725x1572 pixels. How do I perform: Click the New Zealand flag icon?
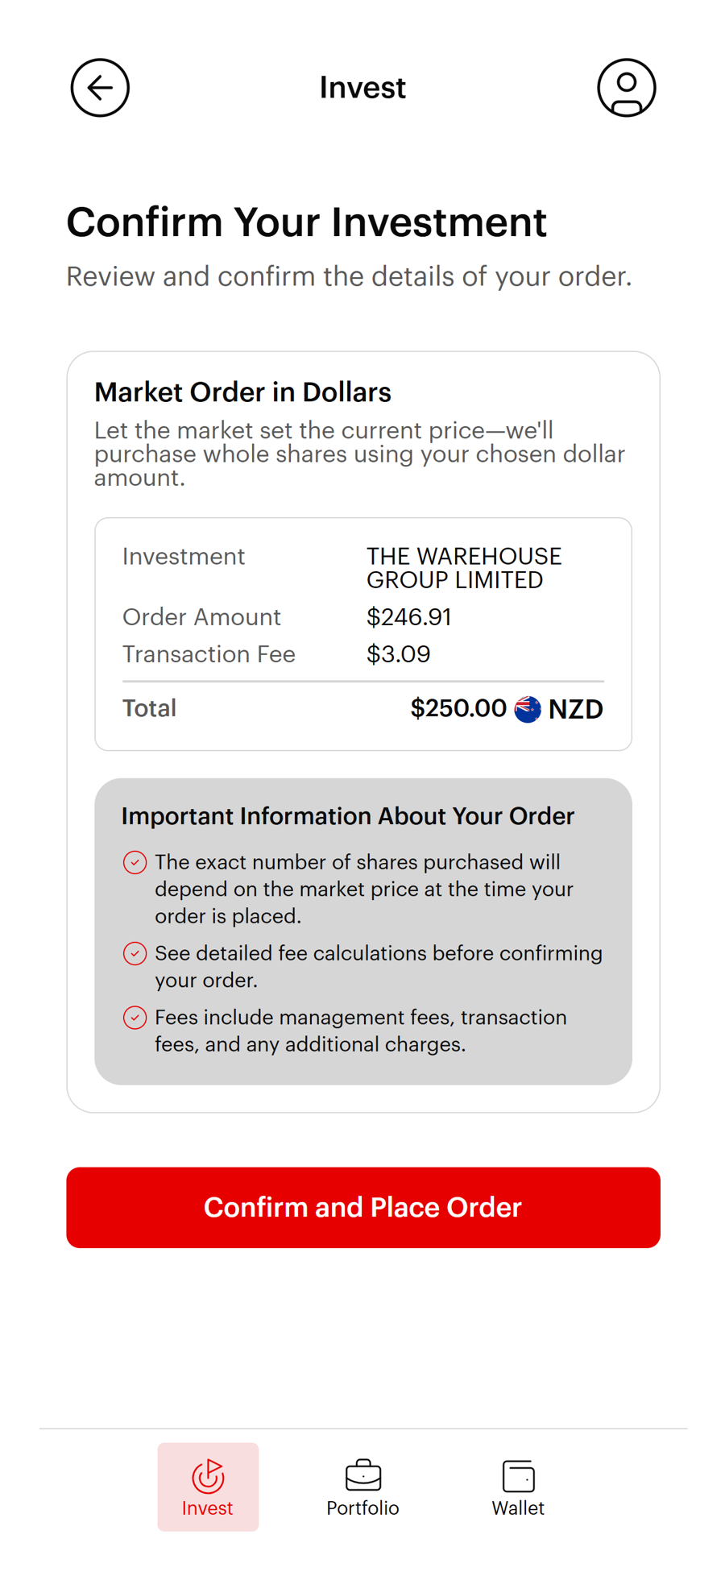(x=528, y=708)
